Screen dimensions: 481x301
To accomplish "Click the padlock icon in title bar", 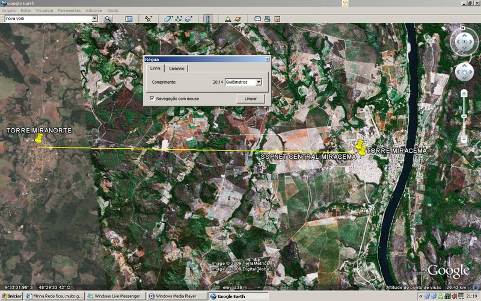I will (345, 3).
